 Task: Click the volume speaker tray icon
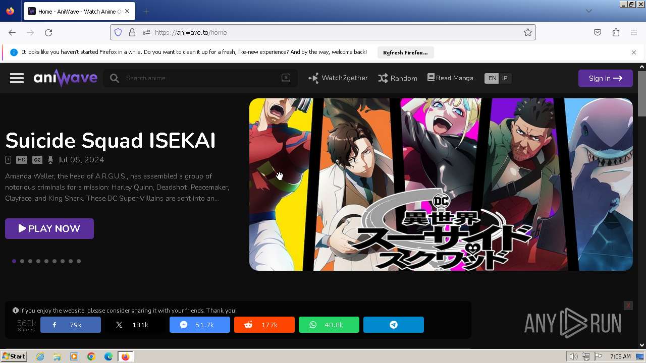[x=574, y=356]
